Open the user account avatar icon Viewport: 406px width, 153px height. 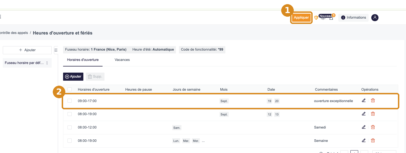[x=375, y=18]
